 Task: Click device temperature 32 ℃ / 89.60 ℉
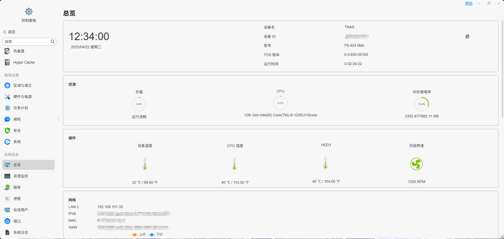[145, 182]
